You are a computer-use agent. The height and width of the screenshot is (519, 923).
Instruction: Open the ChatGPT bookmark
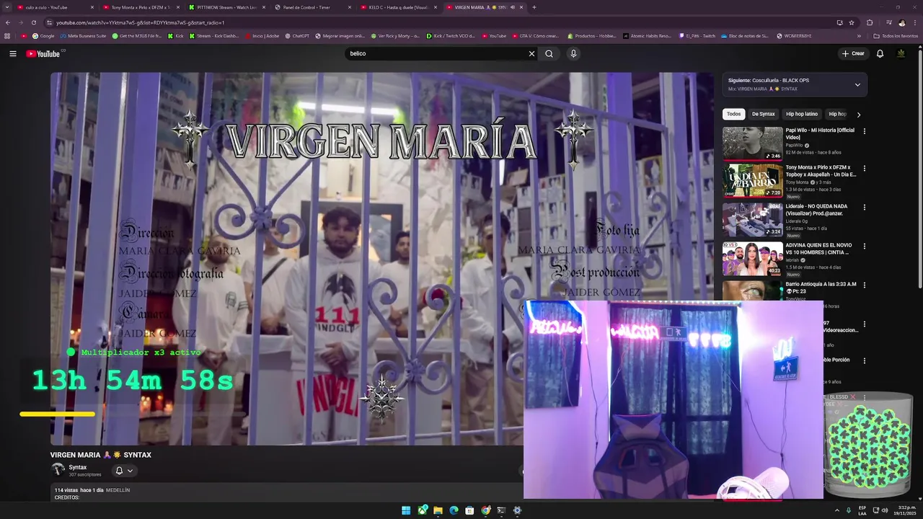pos(297,36)
